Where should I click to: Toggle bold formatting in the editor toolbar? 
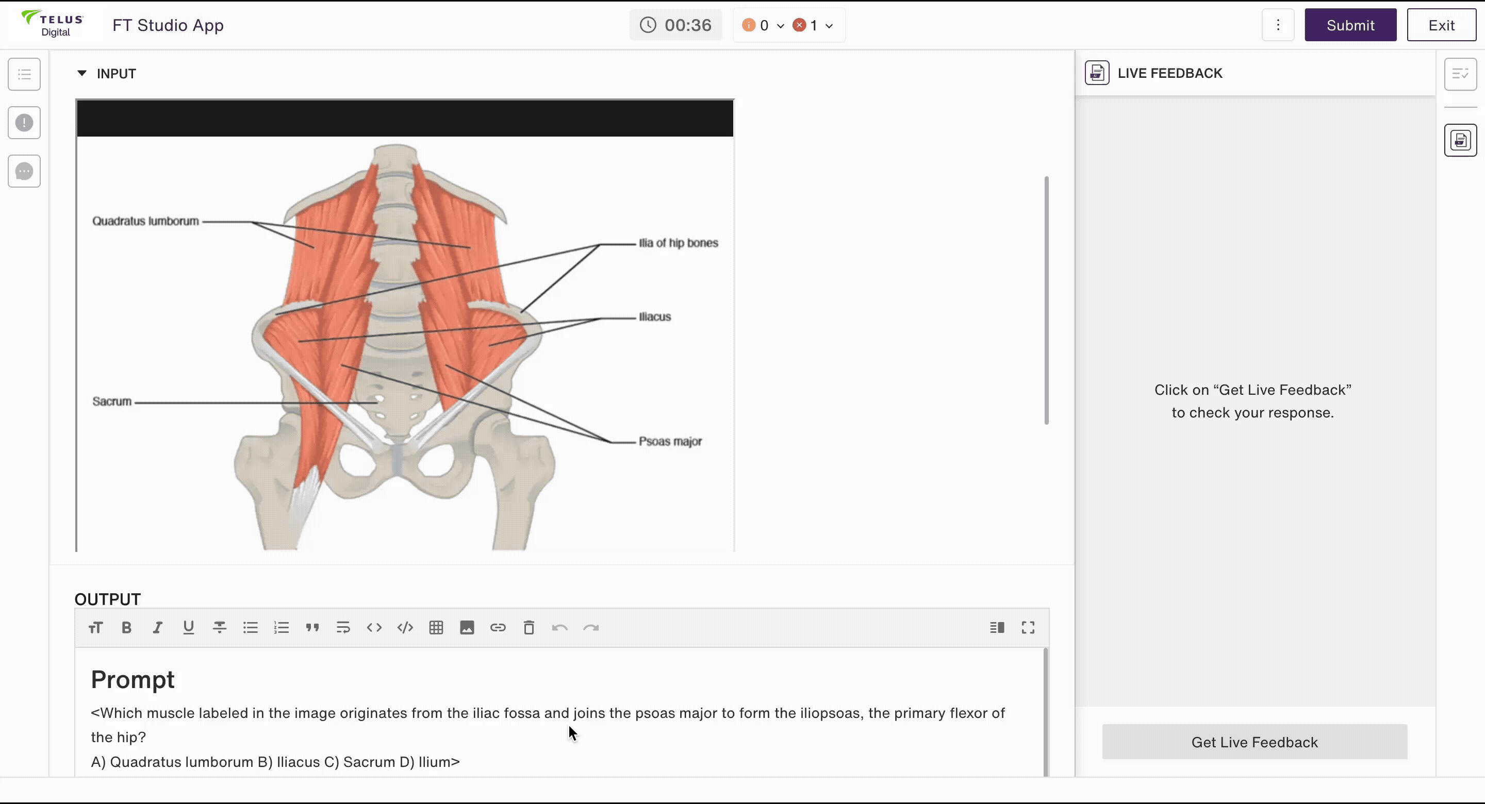[x=126, y=628]
